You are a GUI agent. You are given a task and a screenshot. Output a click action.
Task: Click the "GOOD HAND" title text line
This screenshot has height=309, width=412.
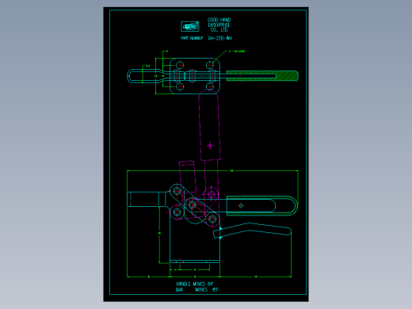pos(219,20)
